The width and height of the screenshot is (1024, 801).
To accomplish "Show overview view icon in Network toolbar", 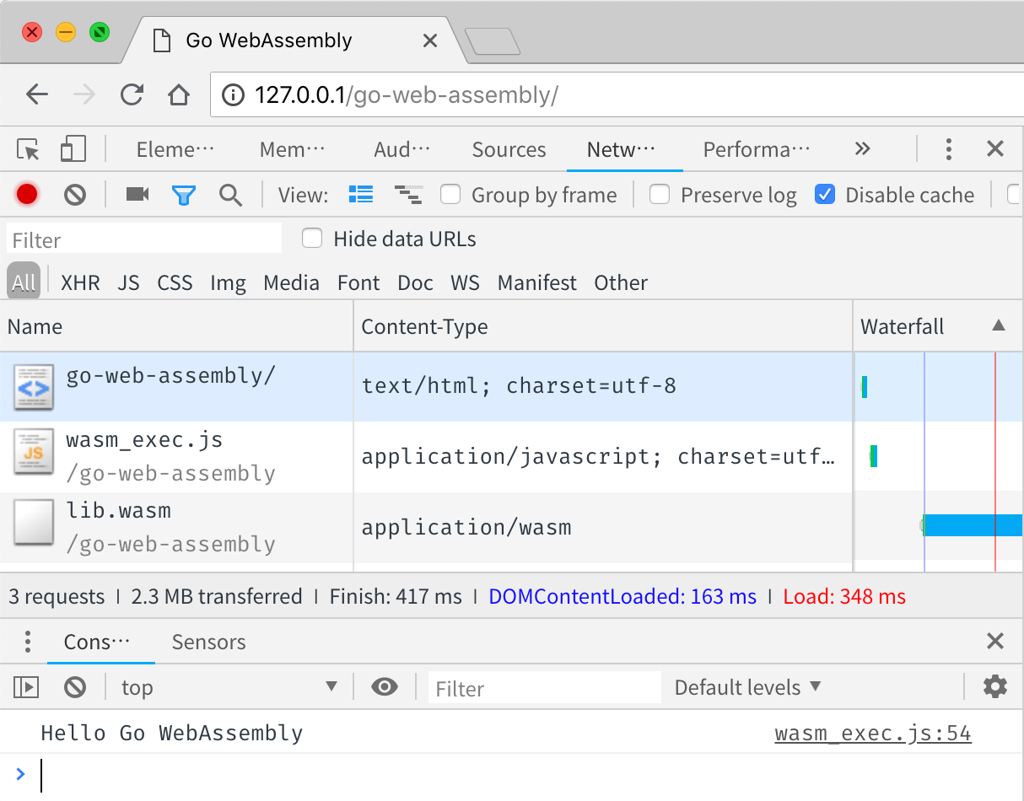I will point(408,196).
